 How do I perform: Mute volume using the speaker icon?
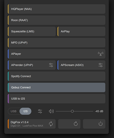[x=51, y=111]
